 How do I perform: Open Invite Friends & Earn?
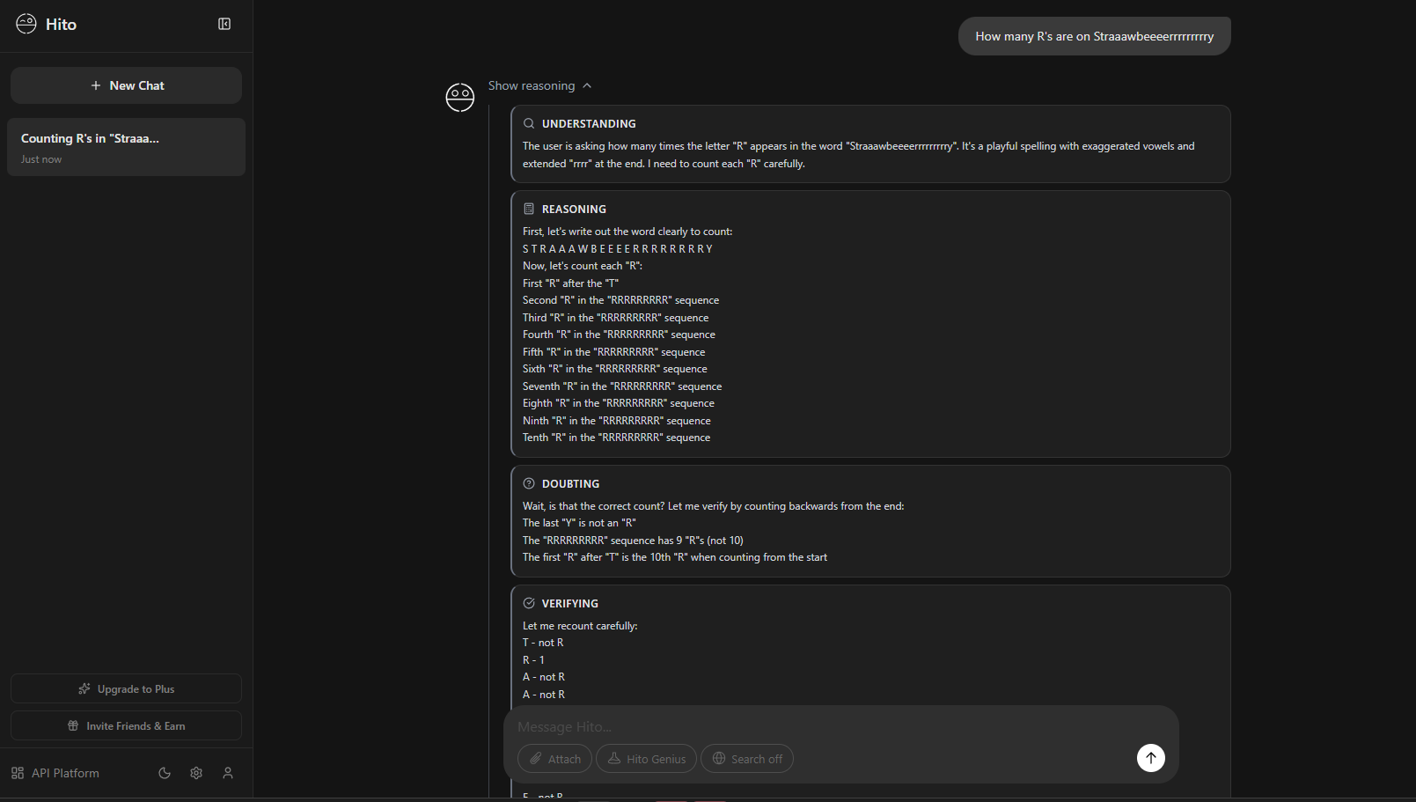coord(126,725)
